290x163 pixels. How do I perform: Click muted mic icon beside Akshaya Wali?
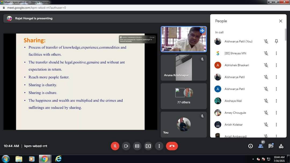(x=266, y=101)
